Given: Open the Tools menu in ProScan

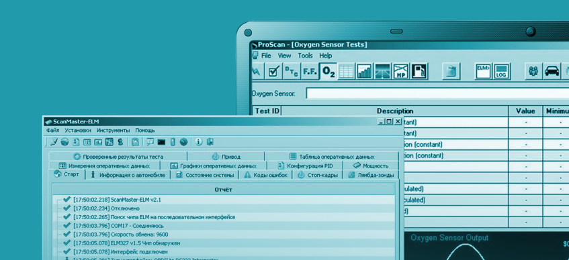Looking at the screenshot, I should pos(305,56).
